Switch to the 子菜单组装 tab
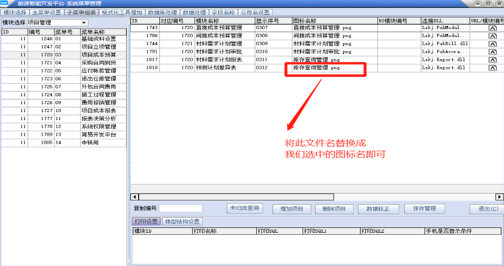The image size is (504, 266). (82, 12)
